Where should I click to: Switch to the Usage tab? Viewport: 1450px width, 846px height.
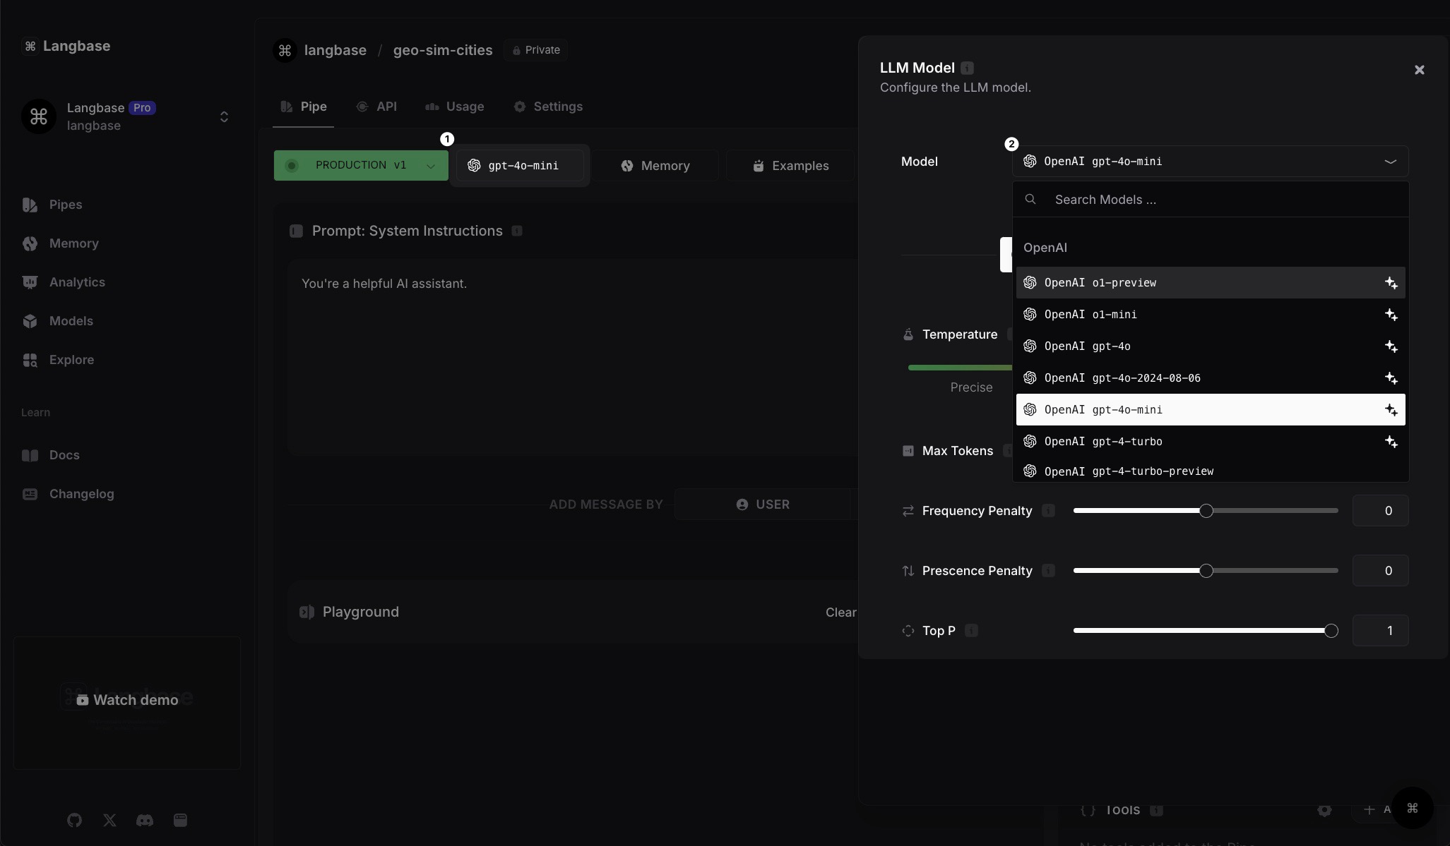pos(455,107)
